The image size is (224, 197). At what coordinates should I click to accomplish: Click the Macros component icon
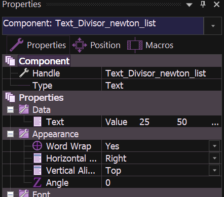click(x=135, y=45)
